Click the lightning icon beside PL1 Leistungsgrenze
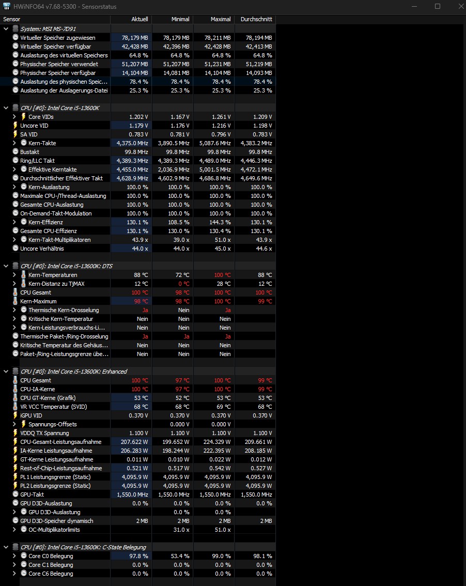Image resolution: width=466 pixels, height=586 pixels. tap(15, 477)
